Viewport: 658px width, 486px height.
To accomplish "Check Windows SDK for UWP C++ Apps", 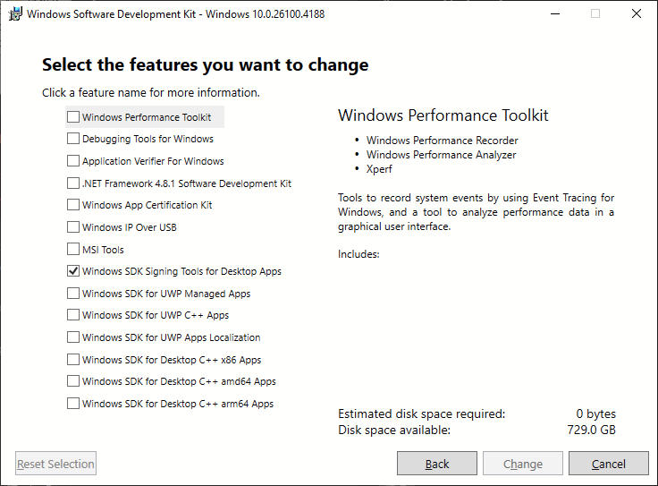I will [73, 315].
